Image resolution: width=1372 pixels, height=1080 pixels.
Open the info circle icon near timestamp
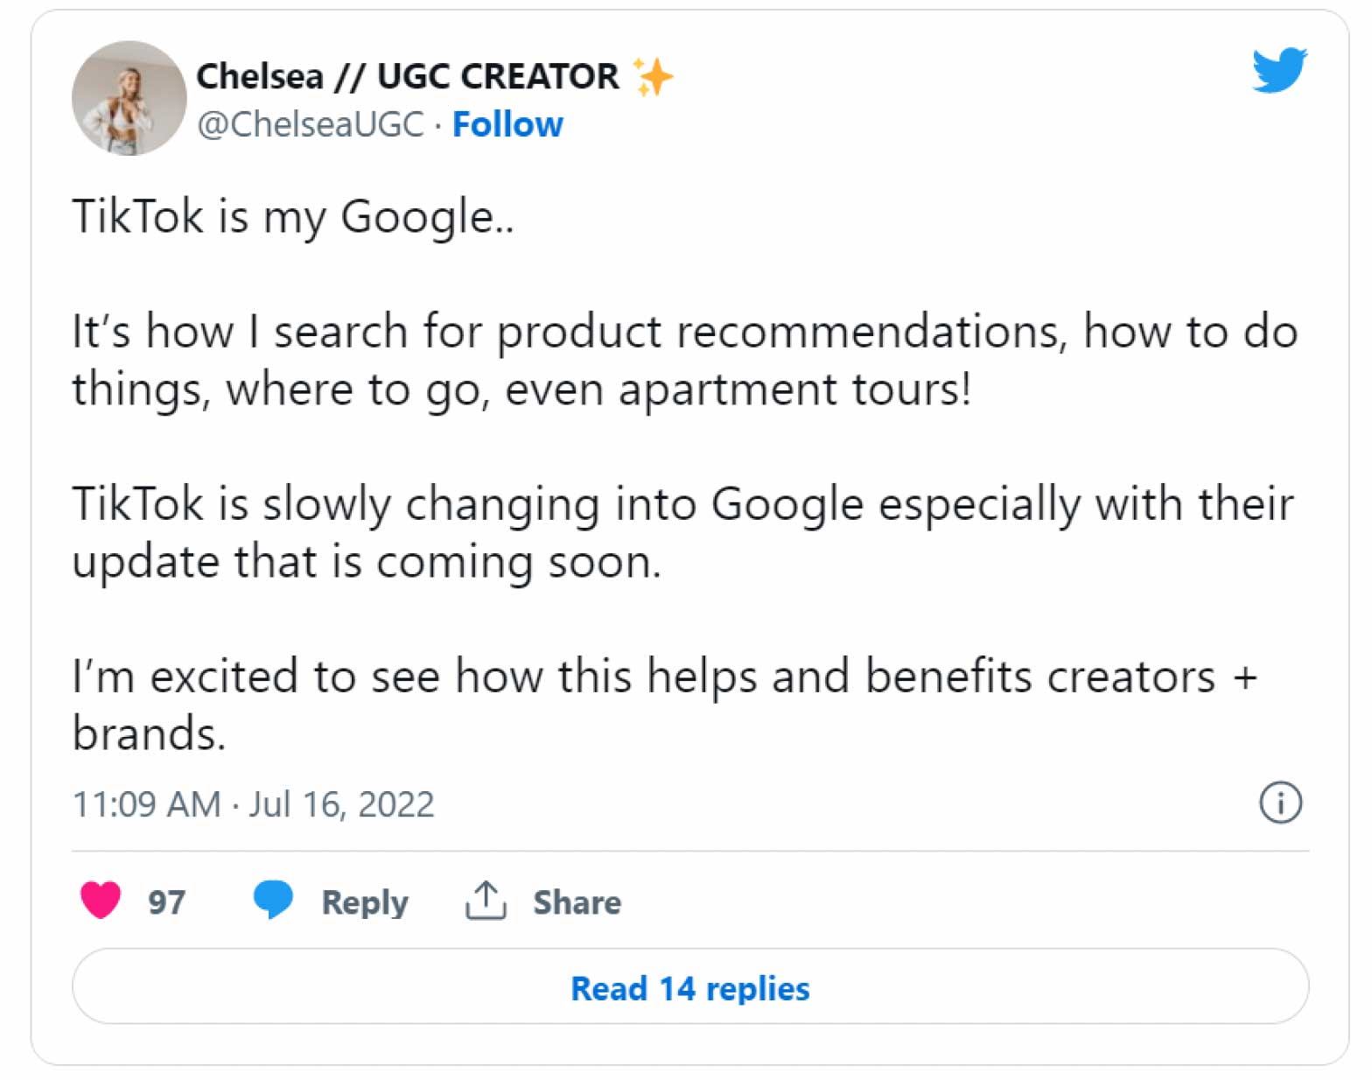tap(1280, 803)
